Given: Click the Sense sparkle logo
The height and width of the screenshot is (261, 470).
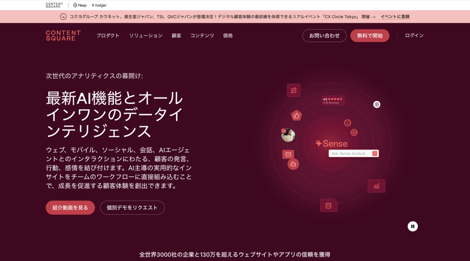Looking at the screenshot, I should 331,144.
